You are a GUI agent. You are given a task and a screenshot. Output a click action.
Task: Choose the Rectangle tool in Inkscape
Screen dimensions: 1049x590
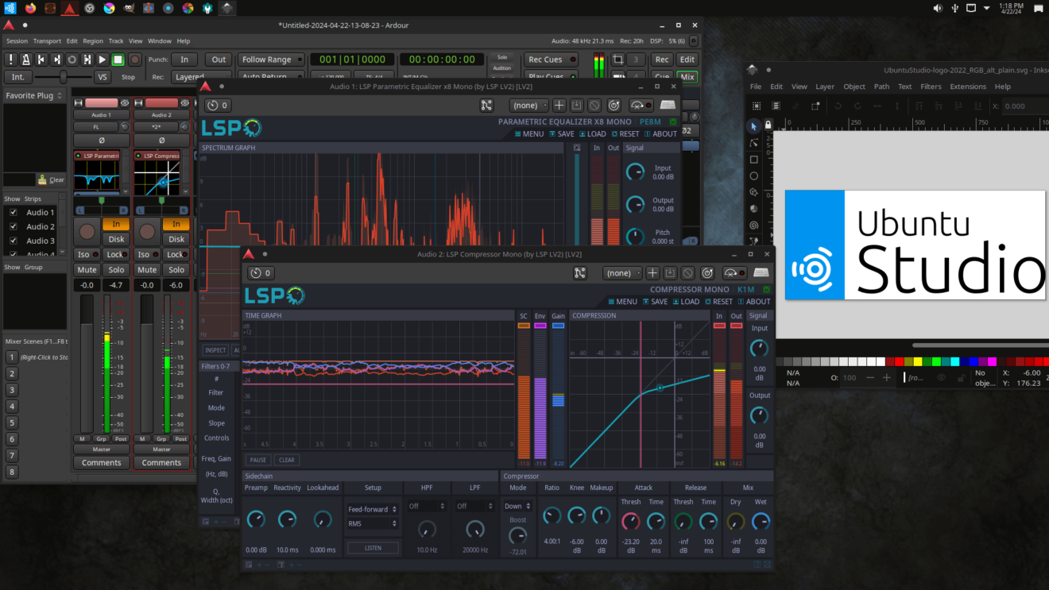pos(753,158)
